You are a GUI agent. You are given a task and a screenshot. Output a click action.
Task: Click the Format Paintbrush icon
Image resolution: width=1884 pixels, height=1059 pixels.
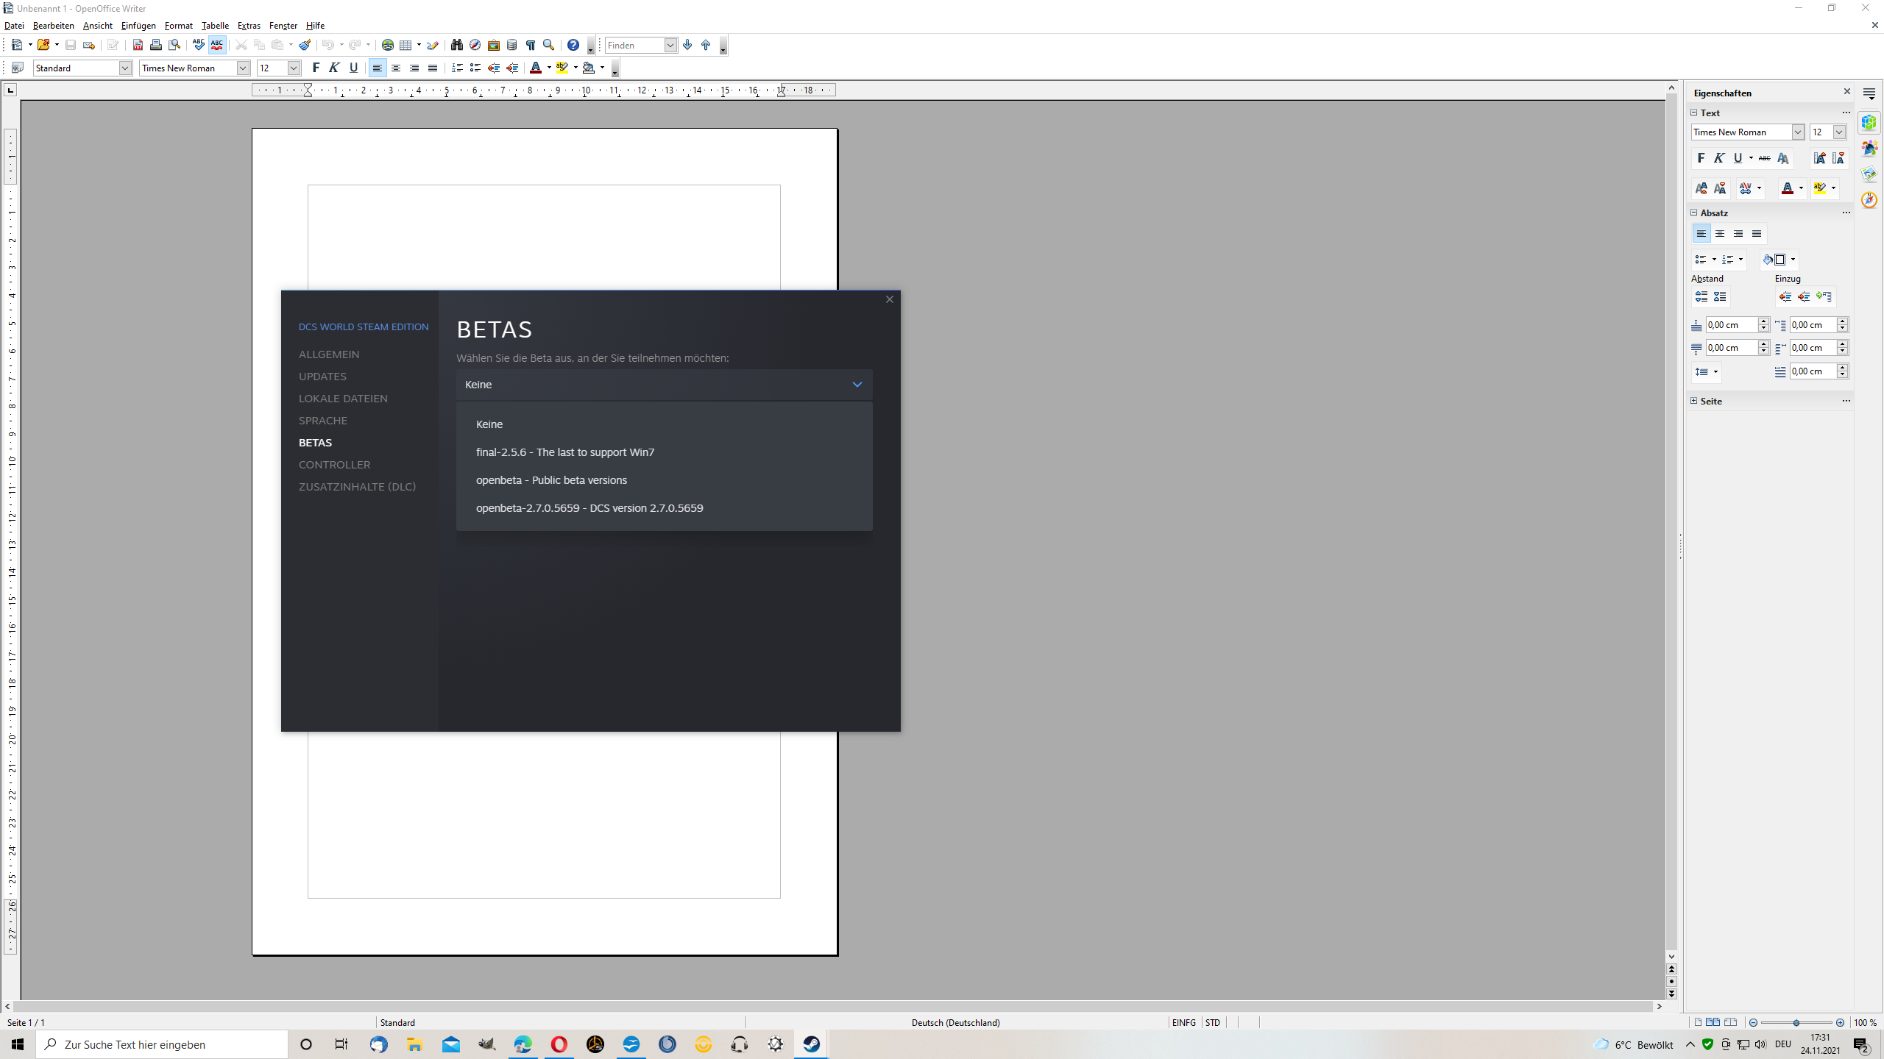[x=305, y=45]
